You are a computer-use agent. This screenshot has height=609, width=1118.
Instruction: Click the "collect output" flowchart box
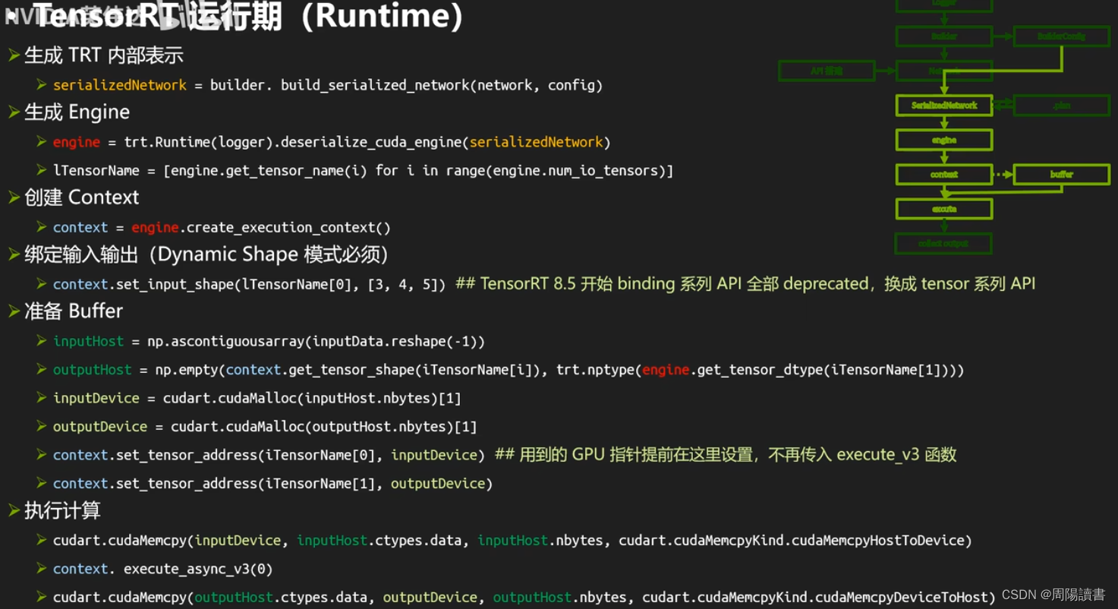944,244
